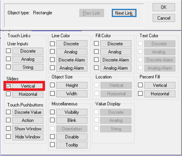This screenshot has width=182, height=156.
Task: Open Fill Color Discrete Alarm button
Action: coord(116,60)
